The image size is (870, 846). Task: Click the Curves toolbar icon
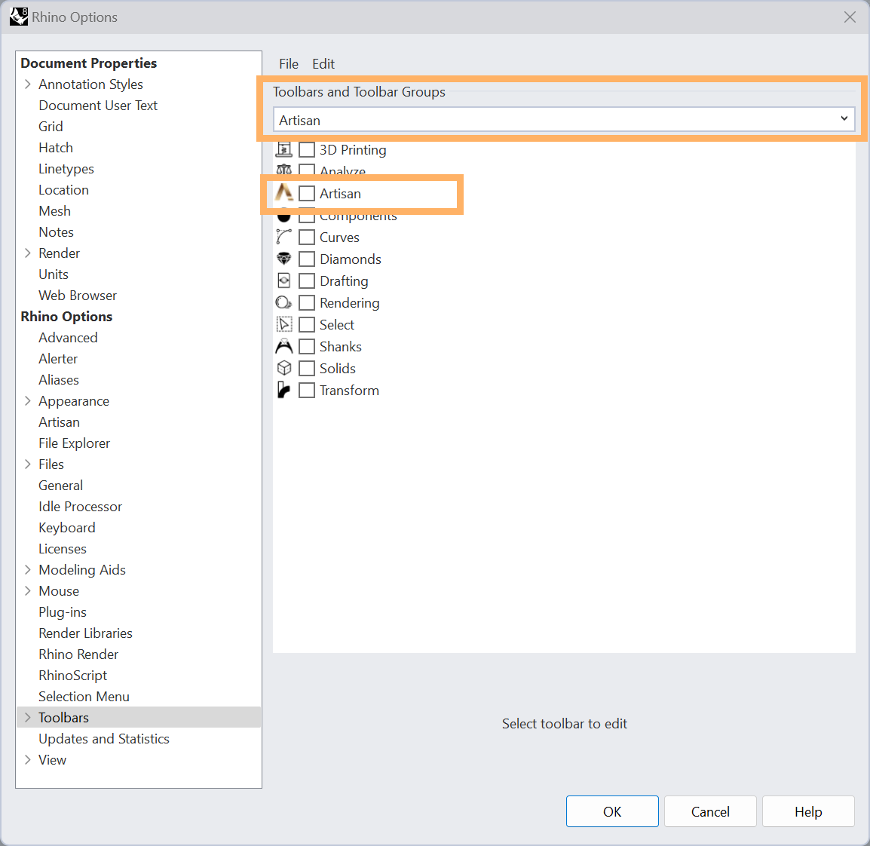(x=283, y=237)
